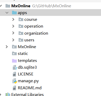Select the templates folder label

pyautogui.click(x=27, y=61)
